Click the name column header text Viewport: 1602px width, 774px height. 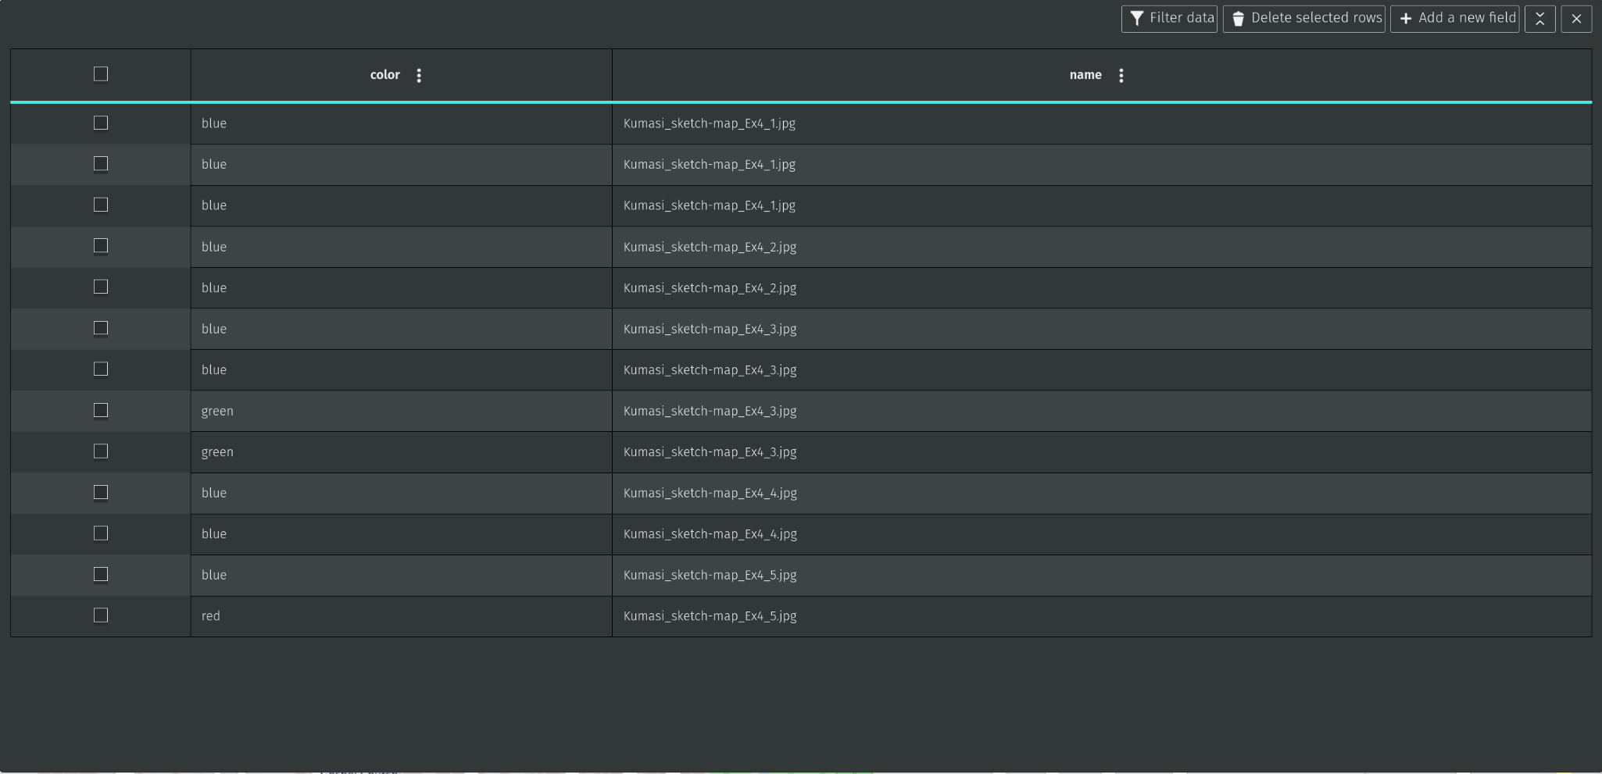(x=1085, y=75)
